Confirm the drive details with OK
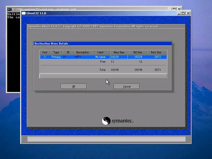The width and height of the screenshot is (212, 159). [x=74, y=86]
